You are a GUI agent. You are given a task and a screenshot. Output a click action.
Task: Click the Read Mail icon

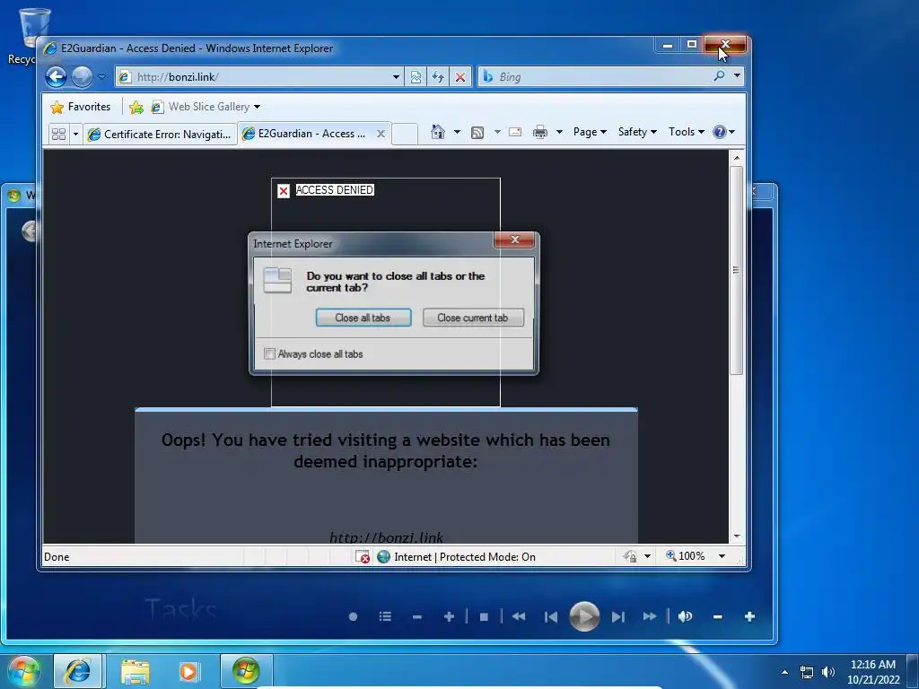[x=515, y=132]
